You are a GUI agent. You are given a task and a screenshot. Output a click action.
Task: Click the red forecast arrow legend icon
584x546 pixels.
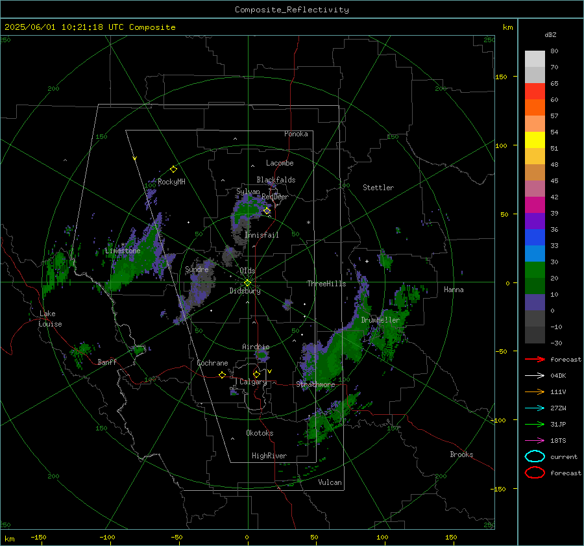click(535, 359)
